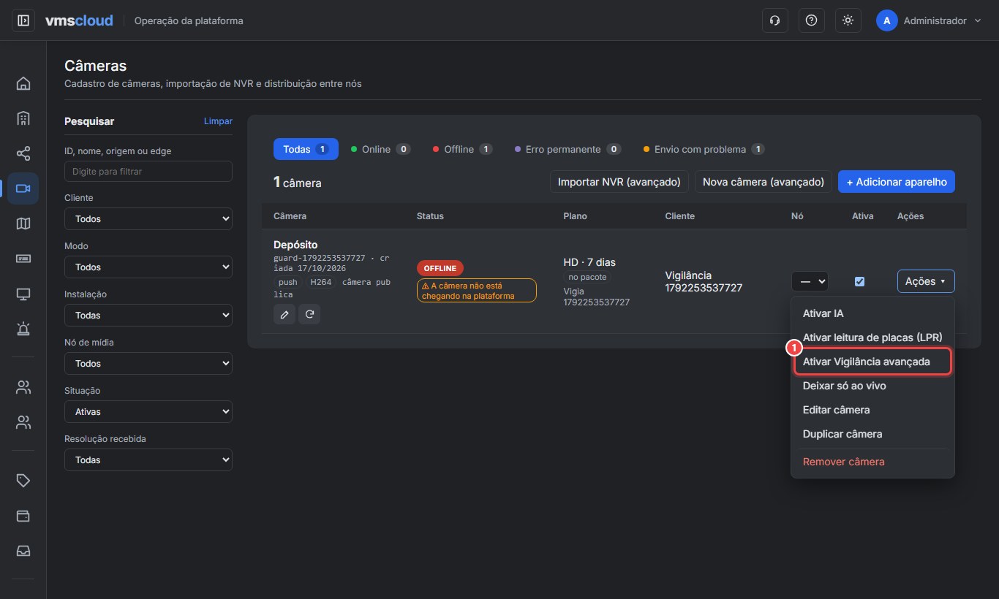The height and width of the screenshot is (599, 999).
Task: Open the Nó dropdown in Depósito row
Action: (810, 281)
